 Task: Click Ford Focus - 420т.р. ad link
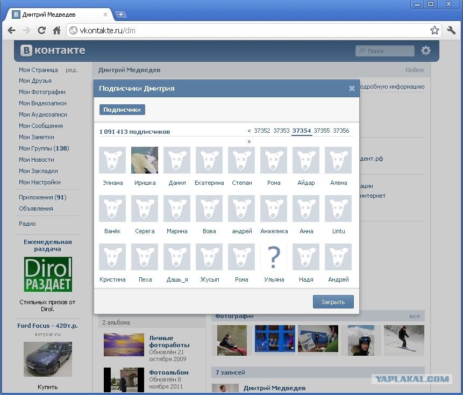click(x=47, y=326)
